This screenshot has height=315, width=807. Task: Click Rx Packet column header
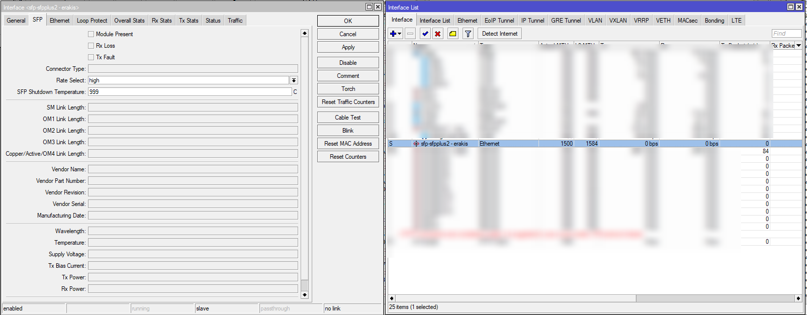(783, 45)
